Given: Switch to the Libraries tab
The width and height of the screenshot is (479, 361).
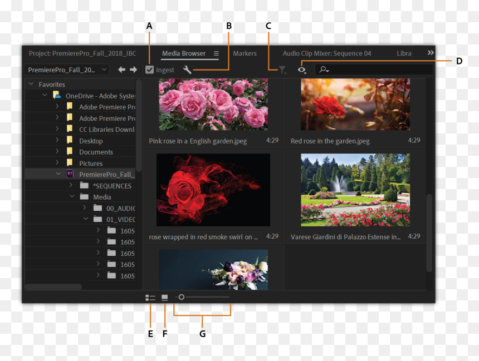Looking at the screenshot, I should click(404, 53).
